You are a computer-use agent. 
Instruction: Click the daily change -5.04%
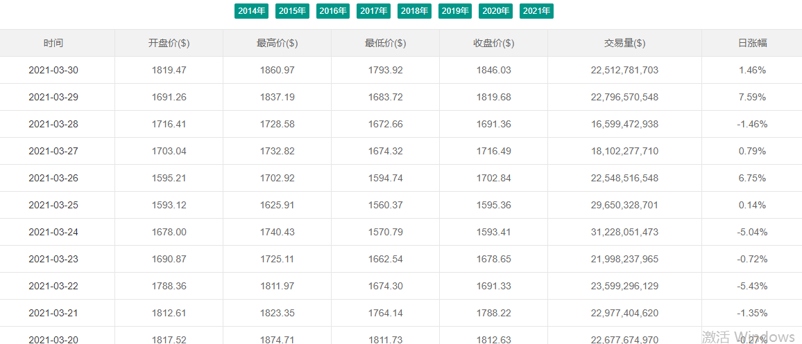[752, 233]
